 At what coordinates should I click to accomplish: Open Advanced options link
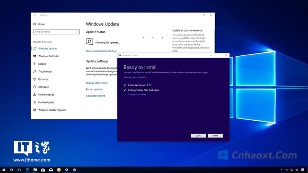point(95,96)
